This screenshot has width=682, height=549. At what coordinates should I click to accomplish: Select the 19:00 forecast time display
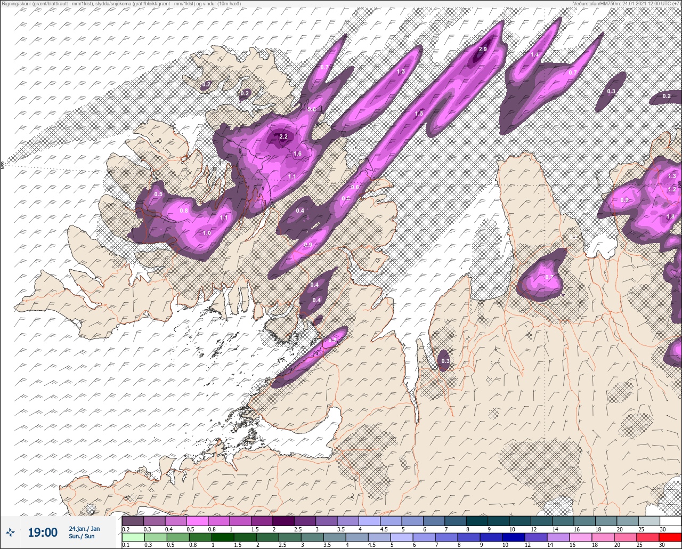pos(43,532)
